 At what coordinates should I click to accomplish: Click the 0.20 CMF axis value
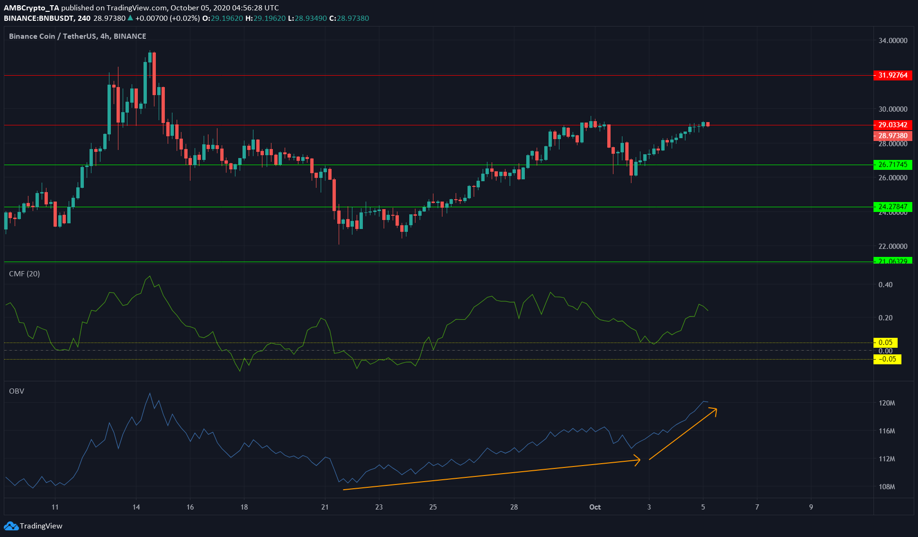(885, 318)
